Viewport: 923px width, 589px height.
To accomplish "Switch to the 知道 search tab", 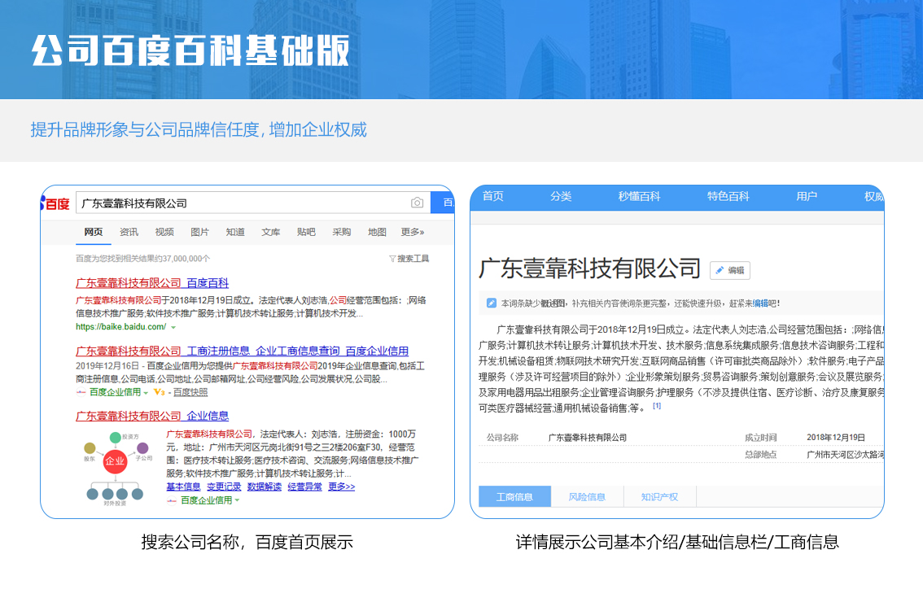I will (x=235, y=232).
